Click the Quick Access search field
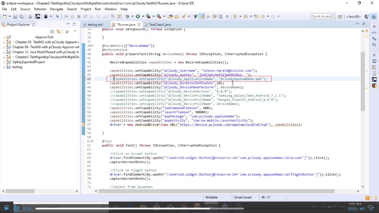379x213 pixels. pos(321,16)
